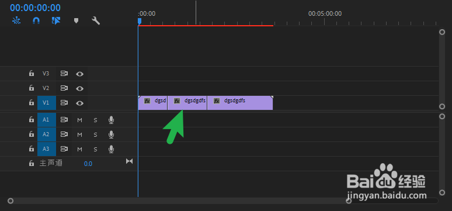
Task: Toggle sync lock on A2
Action: pos(64,134)
